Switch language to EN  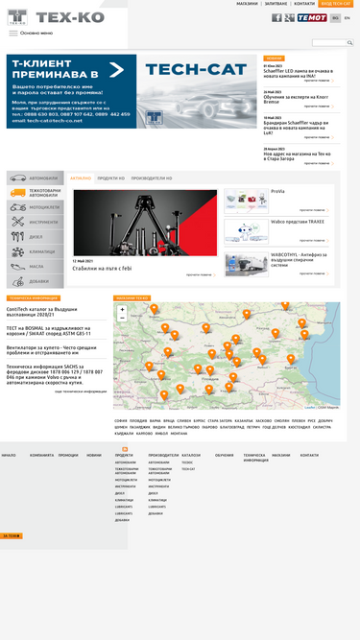[347, 18]
